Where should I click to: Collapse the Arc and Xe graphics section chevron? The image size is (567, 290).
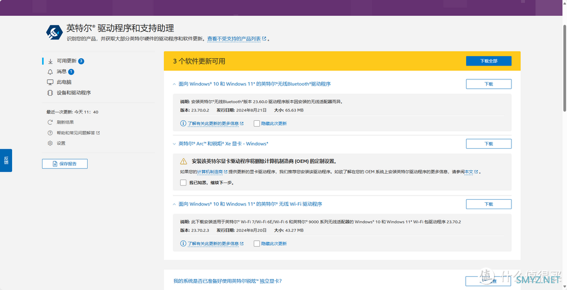174,143
